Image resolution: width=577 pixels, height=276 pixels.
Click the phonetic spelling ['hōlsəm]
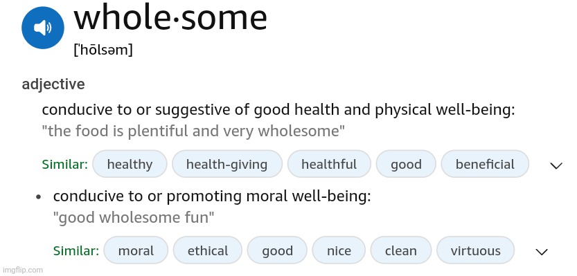103,49
